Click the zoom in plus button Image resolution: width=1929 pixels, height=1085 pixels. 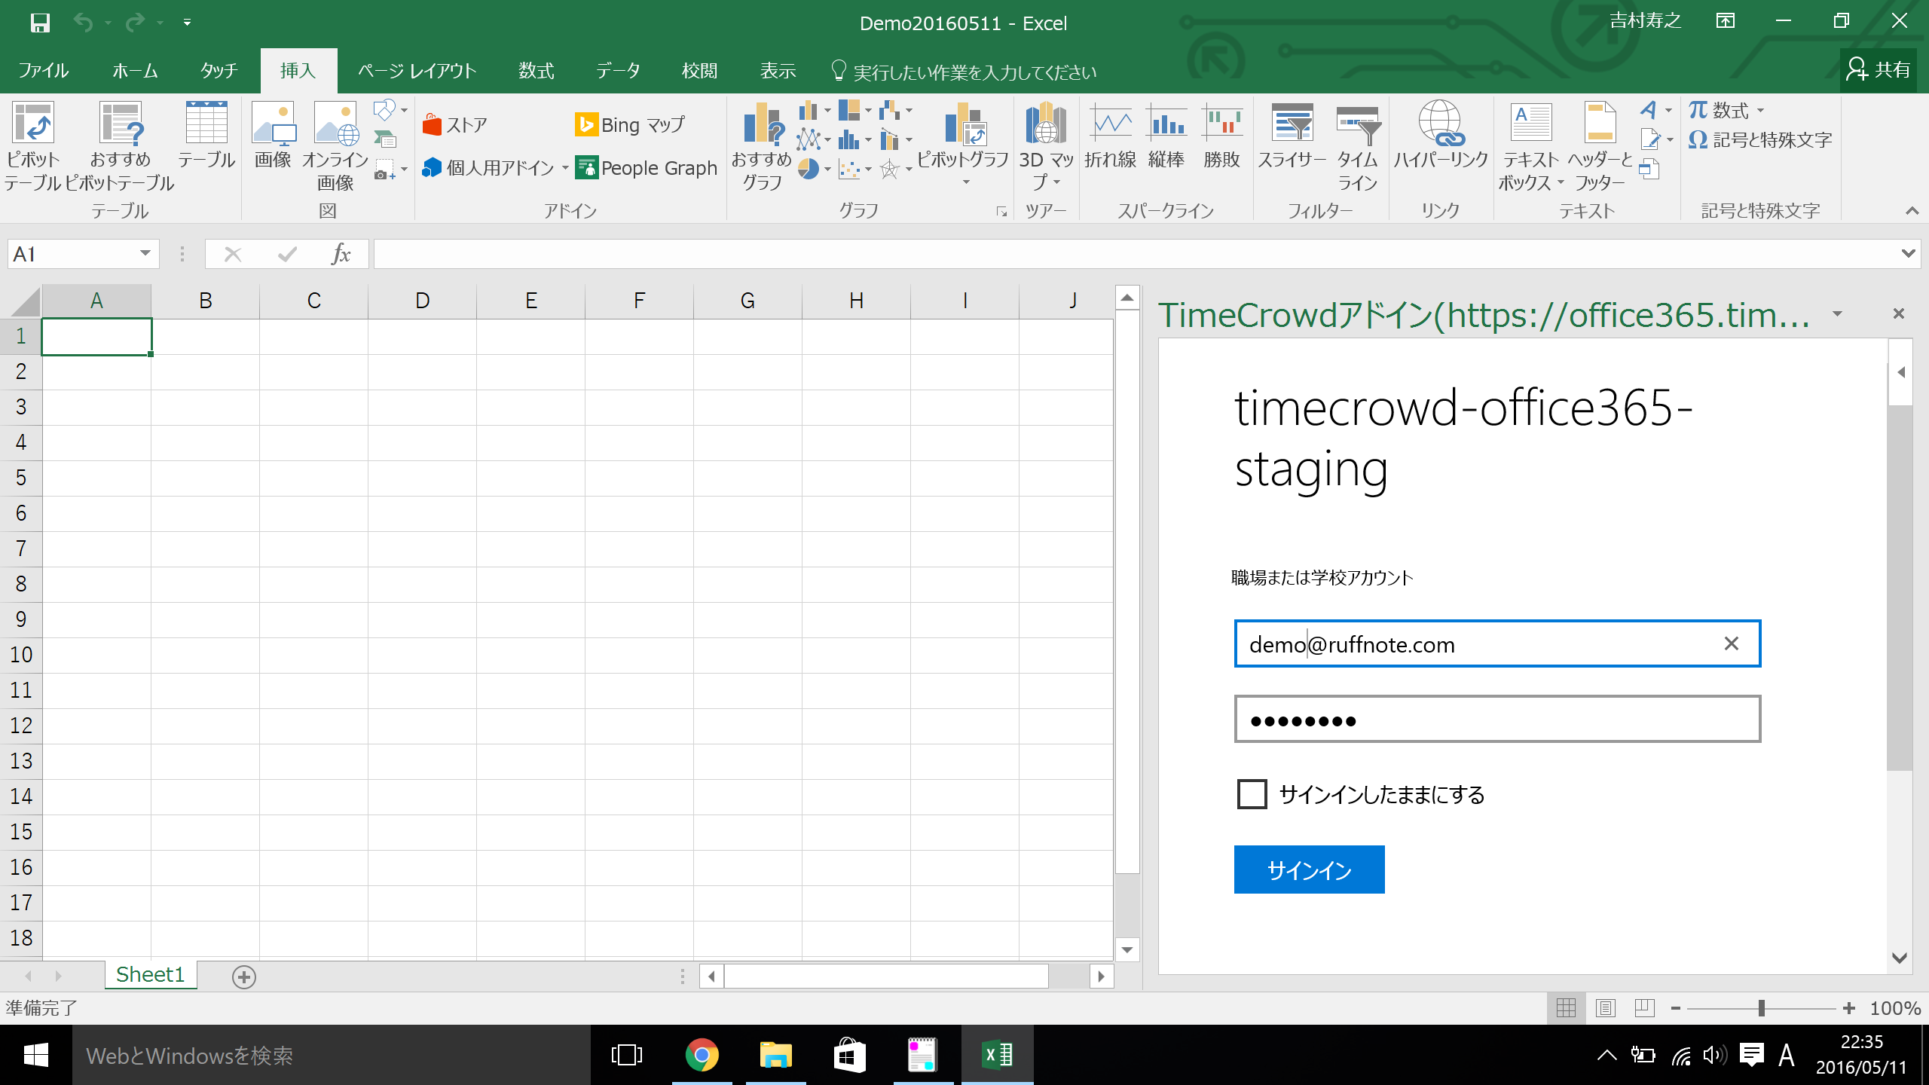click(x=1849, y=1008)
